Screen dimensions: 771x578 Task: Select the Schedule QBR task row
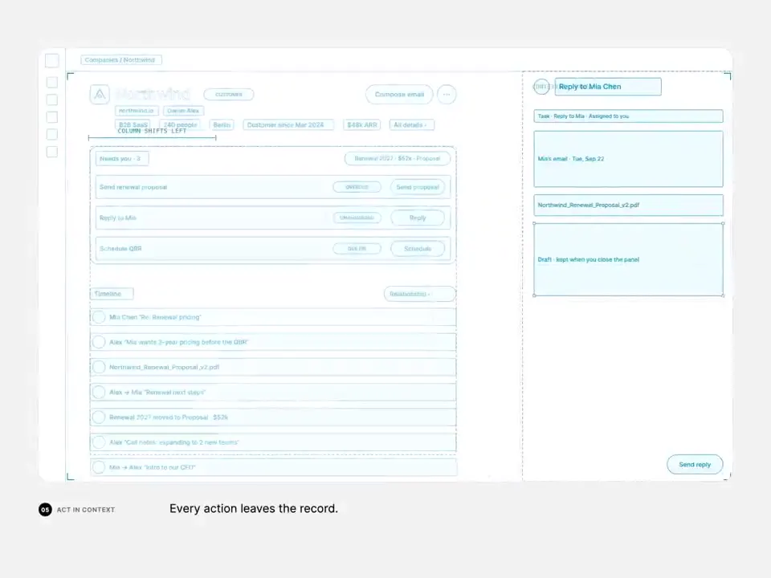[273, 249]
